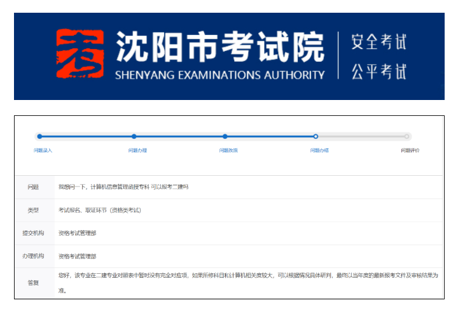
Task: Click the type value 考试报名、取证环节
Action: pos(100,210)
